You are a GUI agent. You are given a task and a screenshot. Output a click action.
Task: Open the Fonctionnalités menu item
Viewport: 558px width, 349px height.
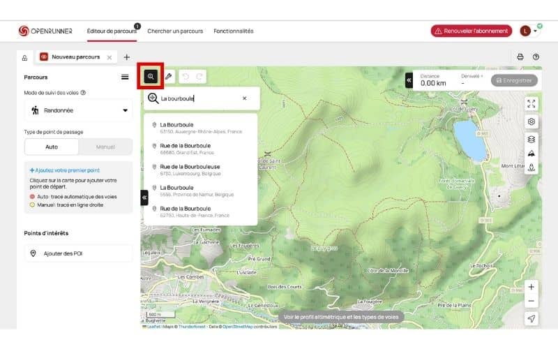(234, 31)
